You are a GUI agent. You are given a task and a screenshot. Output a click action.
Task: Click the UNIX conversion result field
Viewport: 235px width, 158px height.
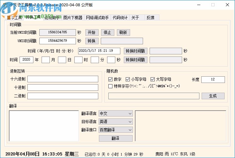[122, 41]
